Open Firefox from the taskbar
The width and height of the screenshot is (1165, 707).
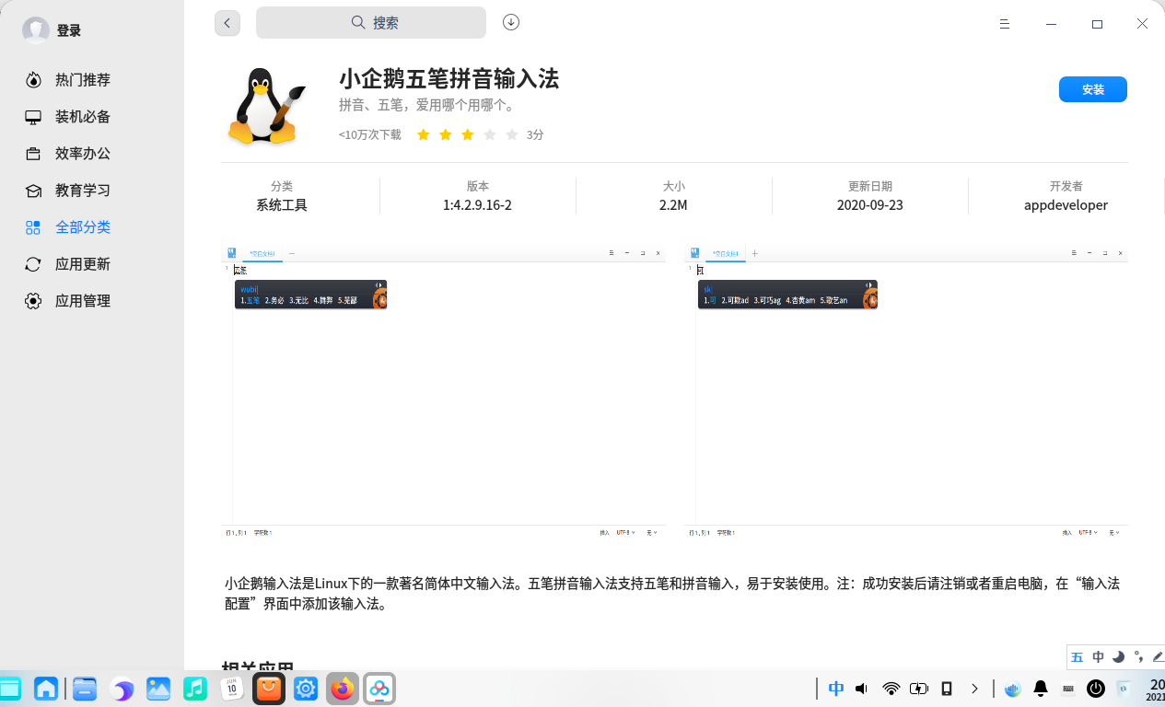pyautogui.click(x=343, y=688)
